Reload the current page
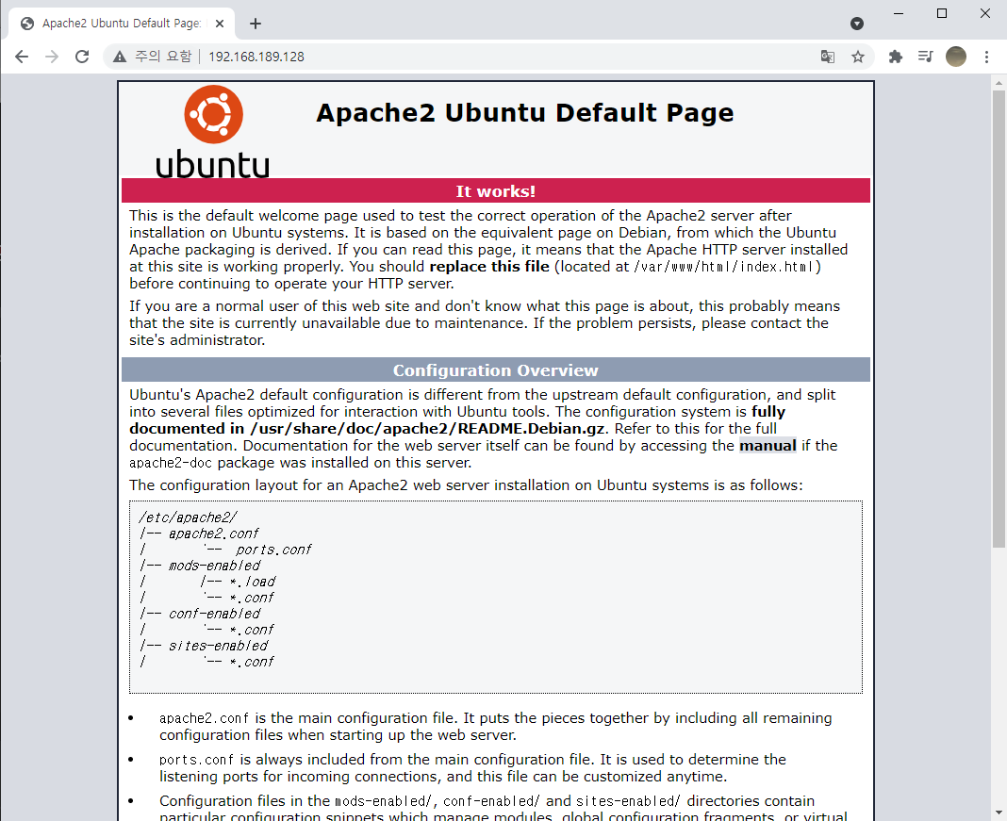The width and height of the screenshot is (1007, 821). (x=82, y=57)
